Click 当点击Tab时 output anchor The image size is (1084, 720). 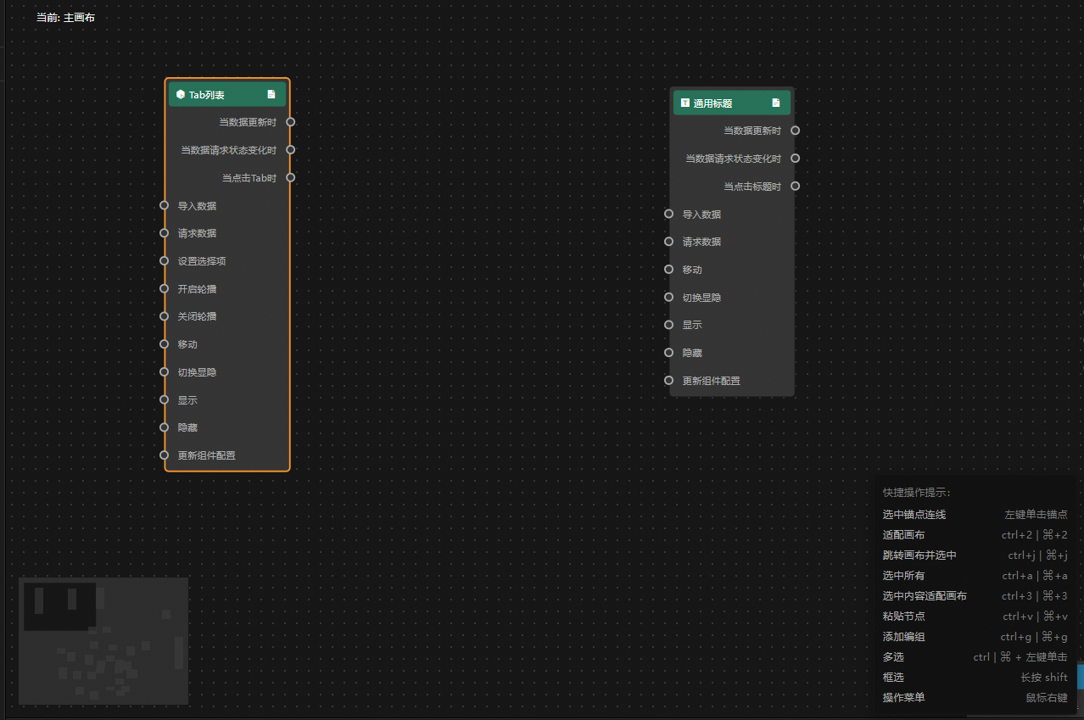pyautogui.click(x=290, y=177)
